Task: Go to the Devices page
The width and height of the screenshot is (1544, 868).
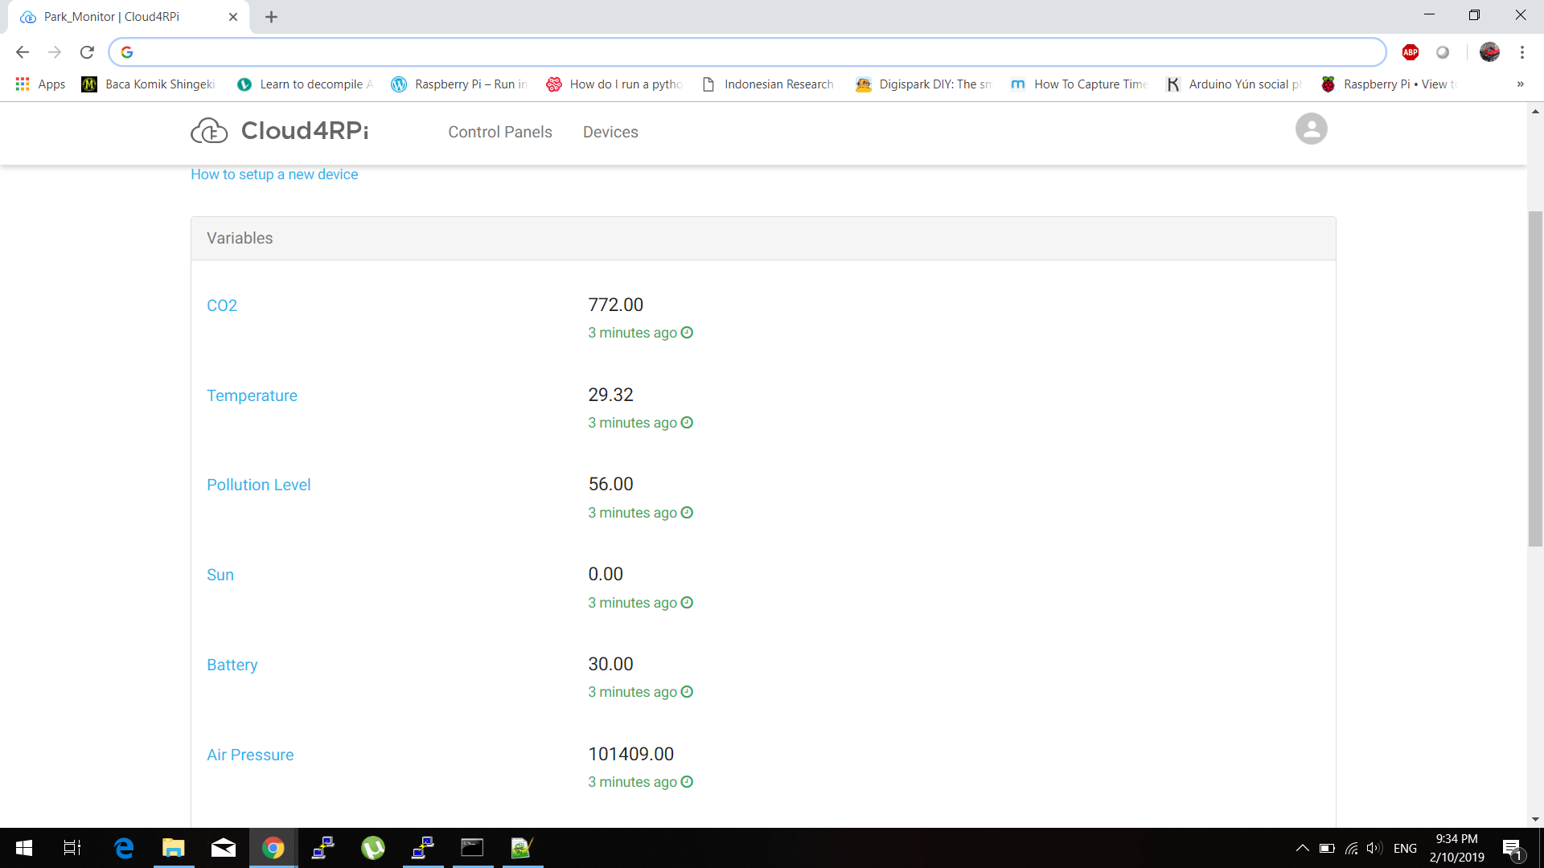Action: pos(610,132)
